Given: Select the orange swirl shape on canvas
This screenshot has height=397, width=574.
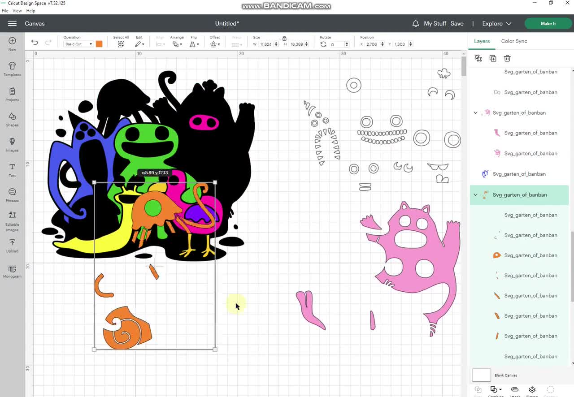Looking at the screenshot, I should coord(127,328).
